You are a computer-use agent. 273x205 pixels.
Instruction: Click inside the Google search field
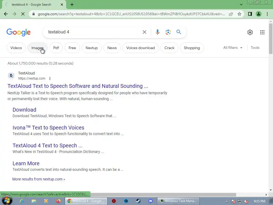[x=94, y=32]
